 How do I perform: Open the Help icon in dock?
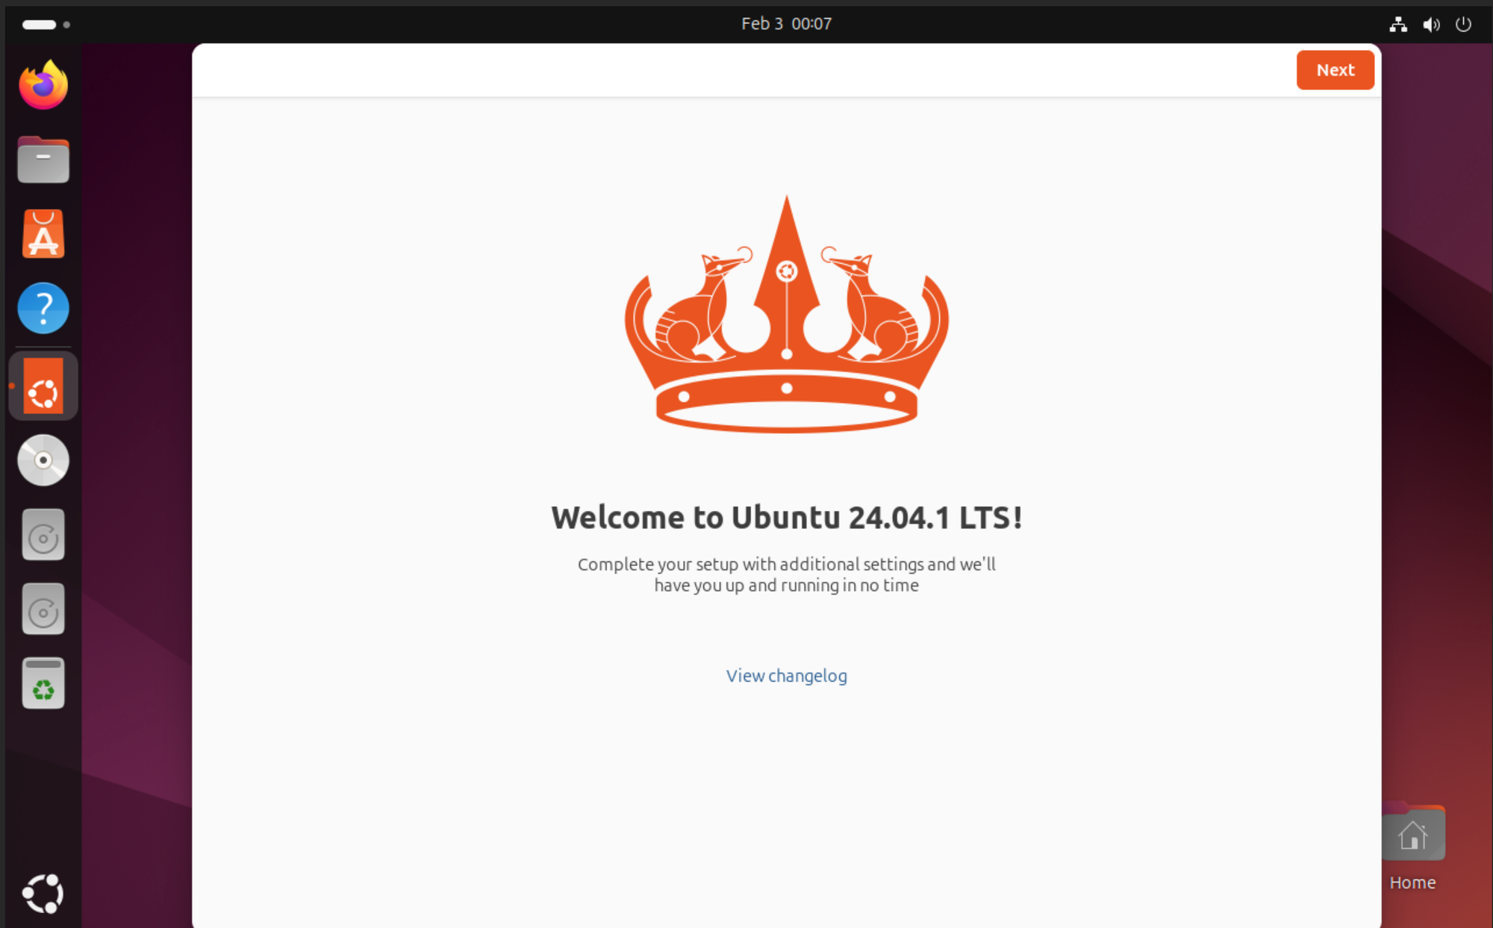point(43,308)
